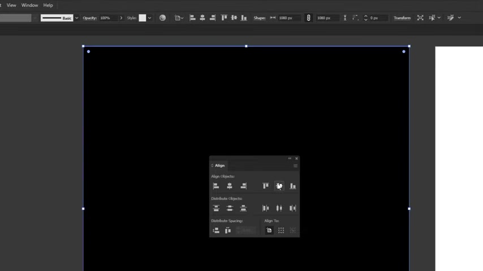Collapse the Align panel with double arrows

pos(290,159)
